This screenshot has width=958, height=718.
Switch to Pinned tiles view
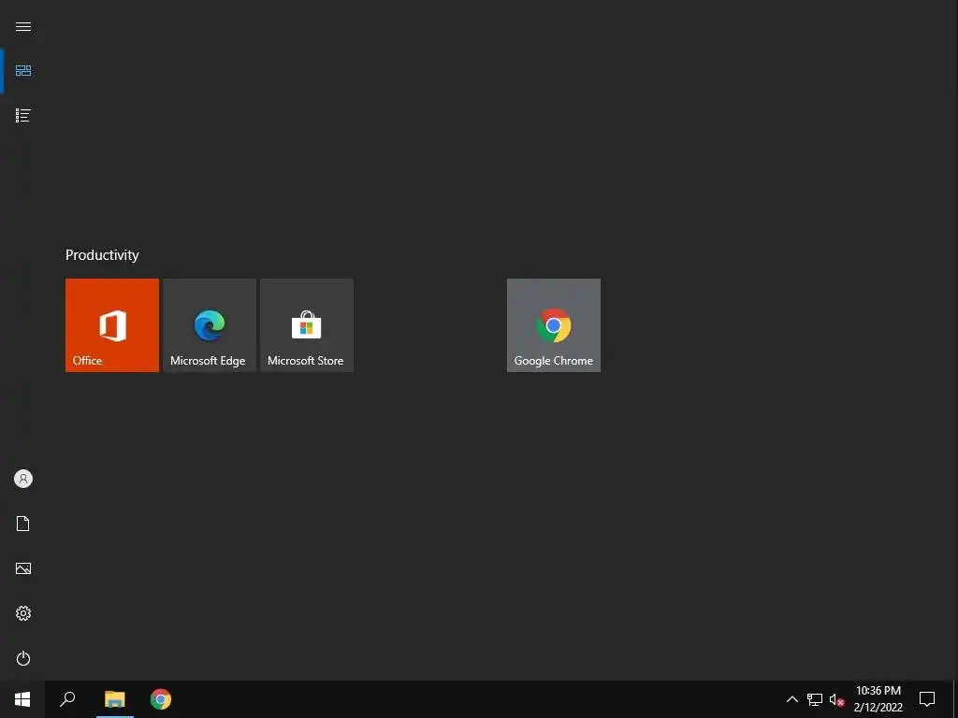point(23,71)
